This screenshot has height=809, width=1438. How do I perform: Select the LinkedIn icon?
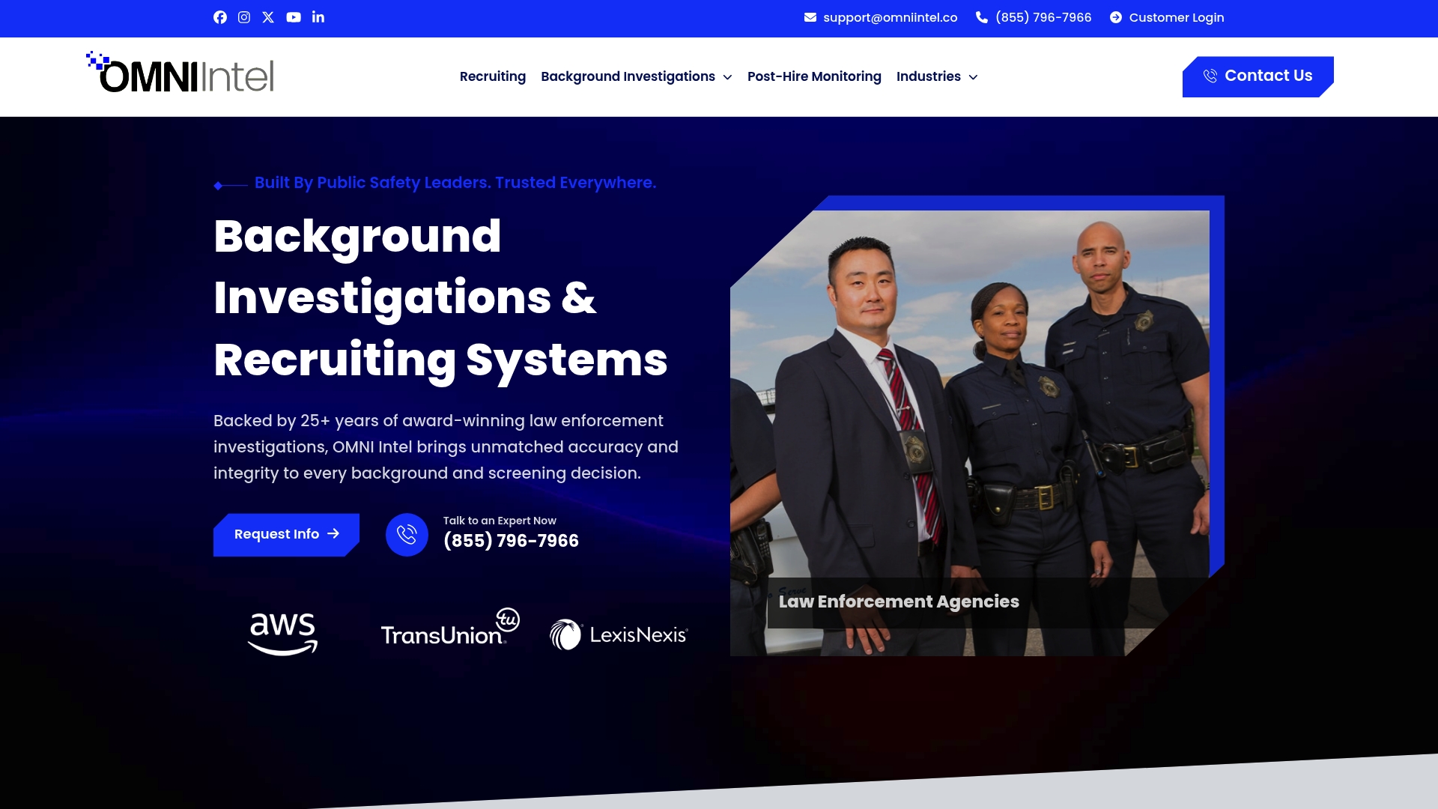point(318,16)
